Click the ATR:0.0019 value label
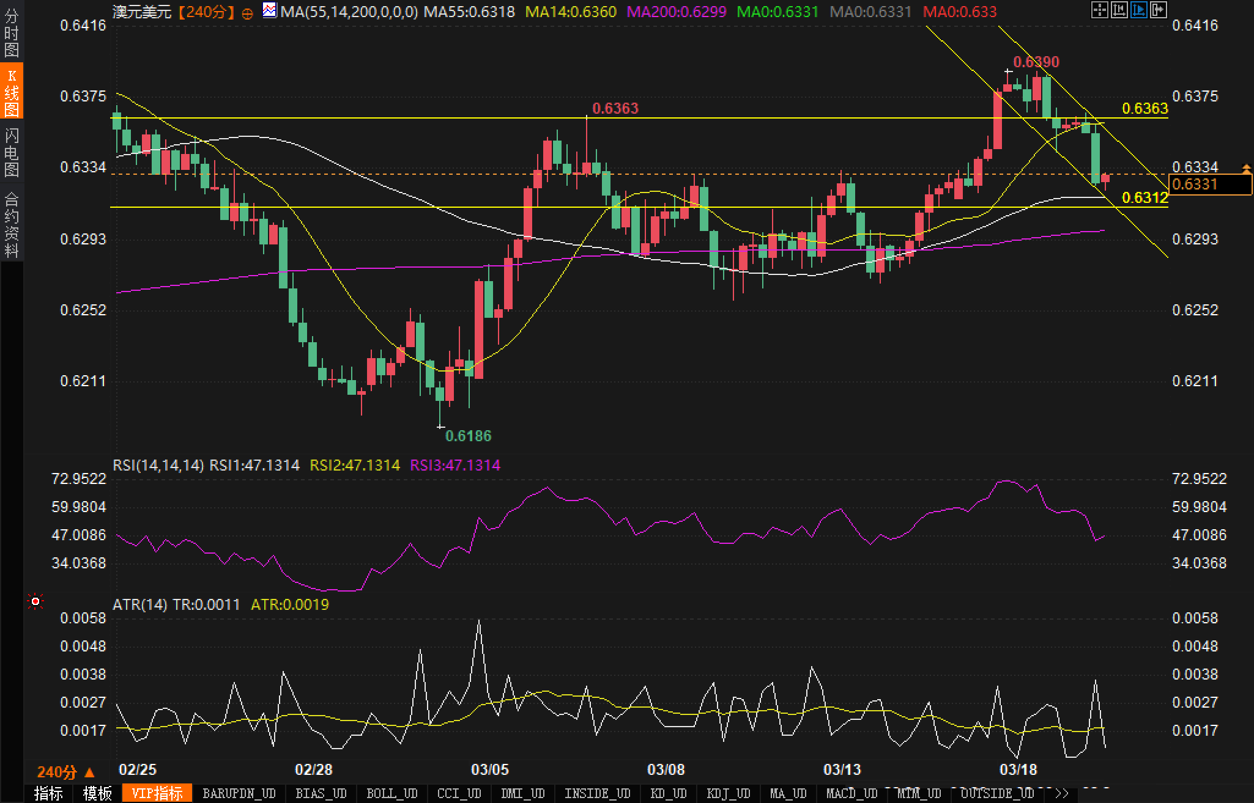1254x803 pixels. [x=290, y=605]
